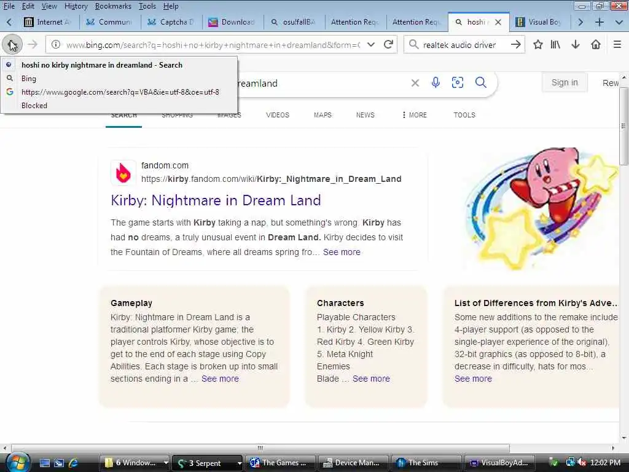This screenshot has width=629, height=472.
Task: Open the VisualBoyAdvance taskbar button
Action: [x=499, y=463]
